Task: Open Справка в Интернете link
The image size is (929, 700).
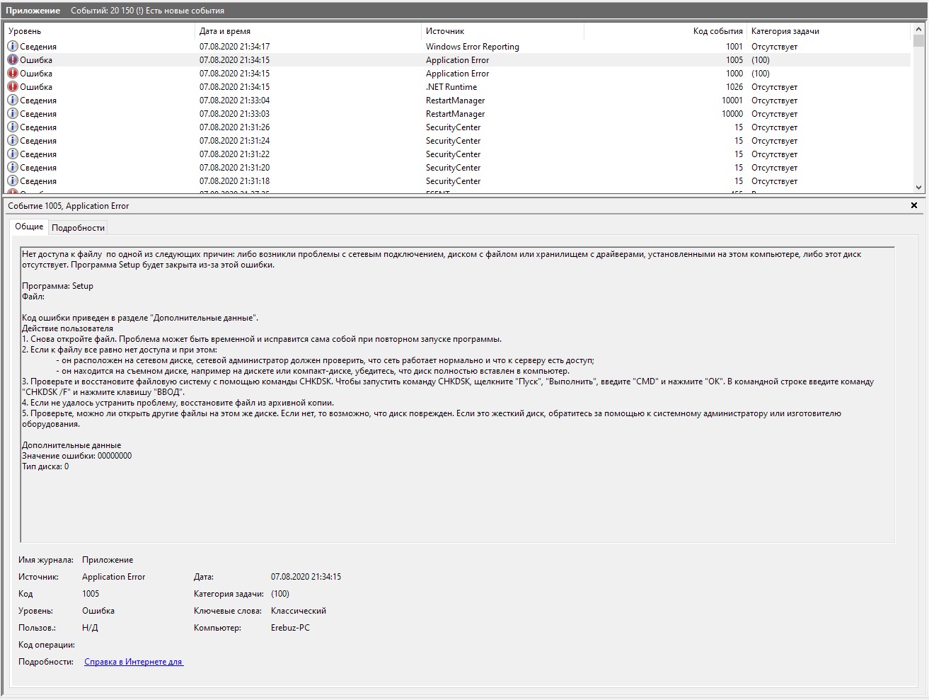Action: [x=134, y=662]
